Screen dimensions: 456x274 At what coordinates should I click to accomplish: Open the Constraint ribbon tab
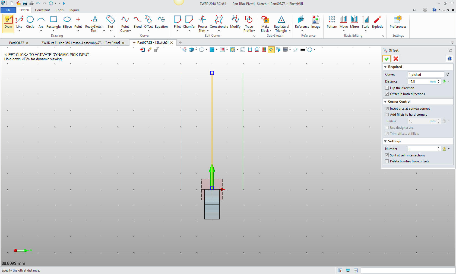click(42, 10)
